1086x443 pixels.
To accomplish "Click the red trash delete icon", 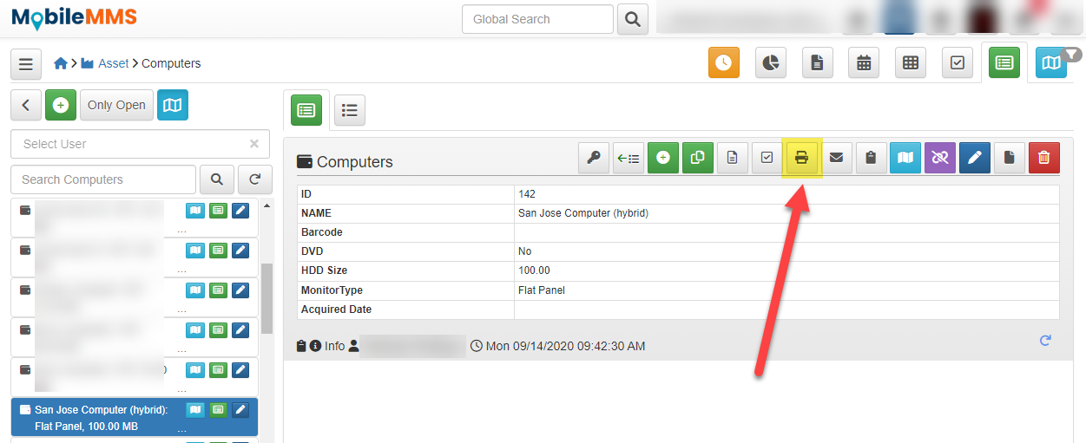I will click(x=1043, y=158).
